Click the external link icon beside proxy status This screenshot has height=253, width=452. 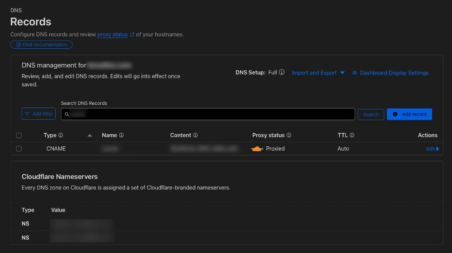[x=132, y=34]
